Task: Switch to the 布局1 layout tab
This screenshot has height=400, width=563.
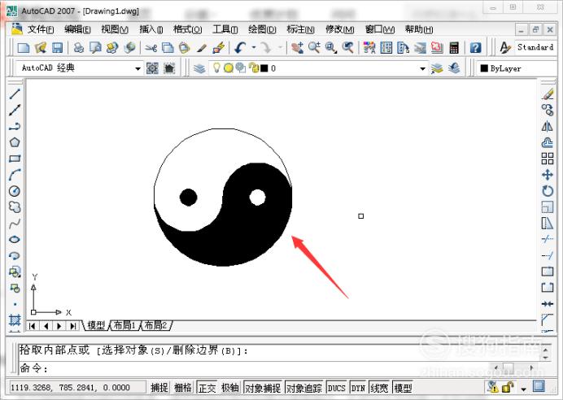Action: click(x=124, y=325)
